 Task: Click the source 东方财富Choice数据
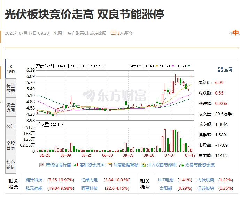(x=87, y=33)
